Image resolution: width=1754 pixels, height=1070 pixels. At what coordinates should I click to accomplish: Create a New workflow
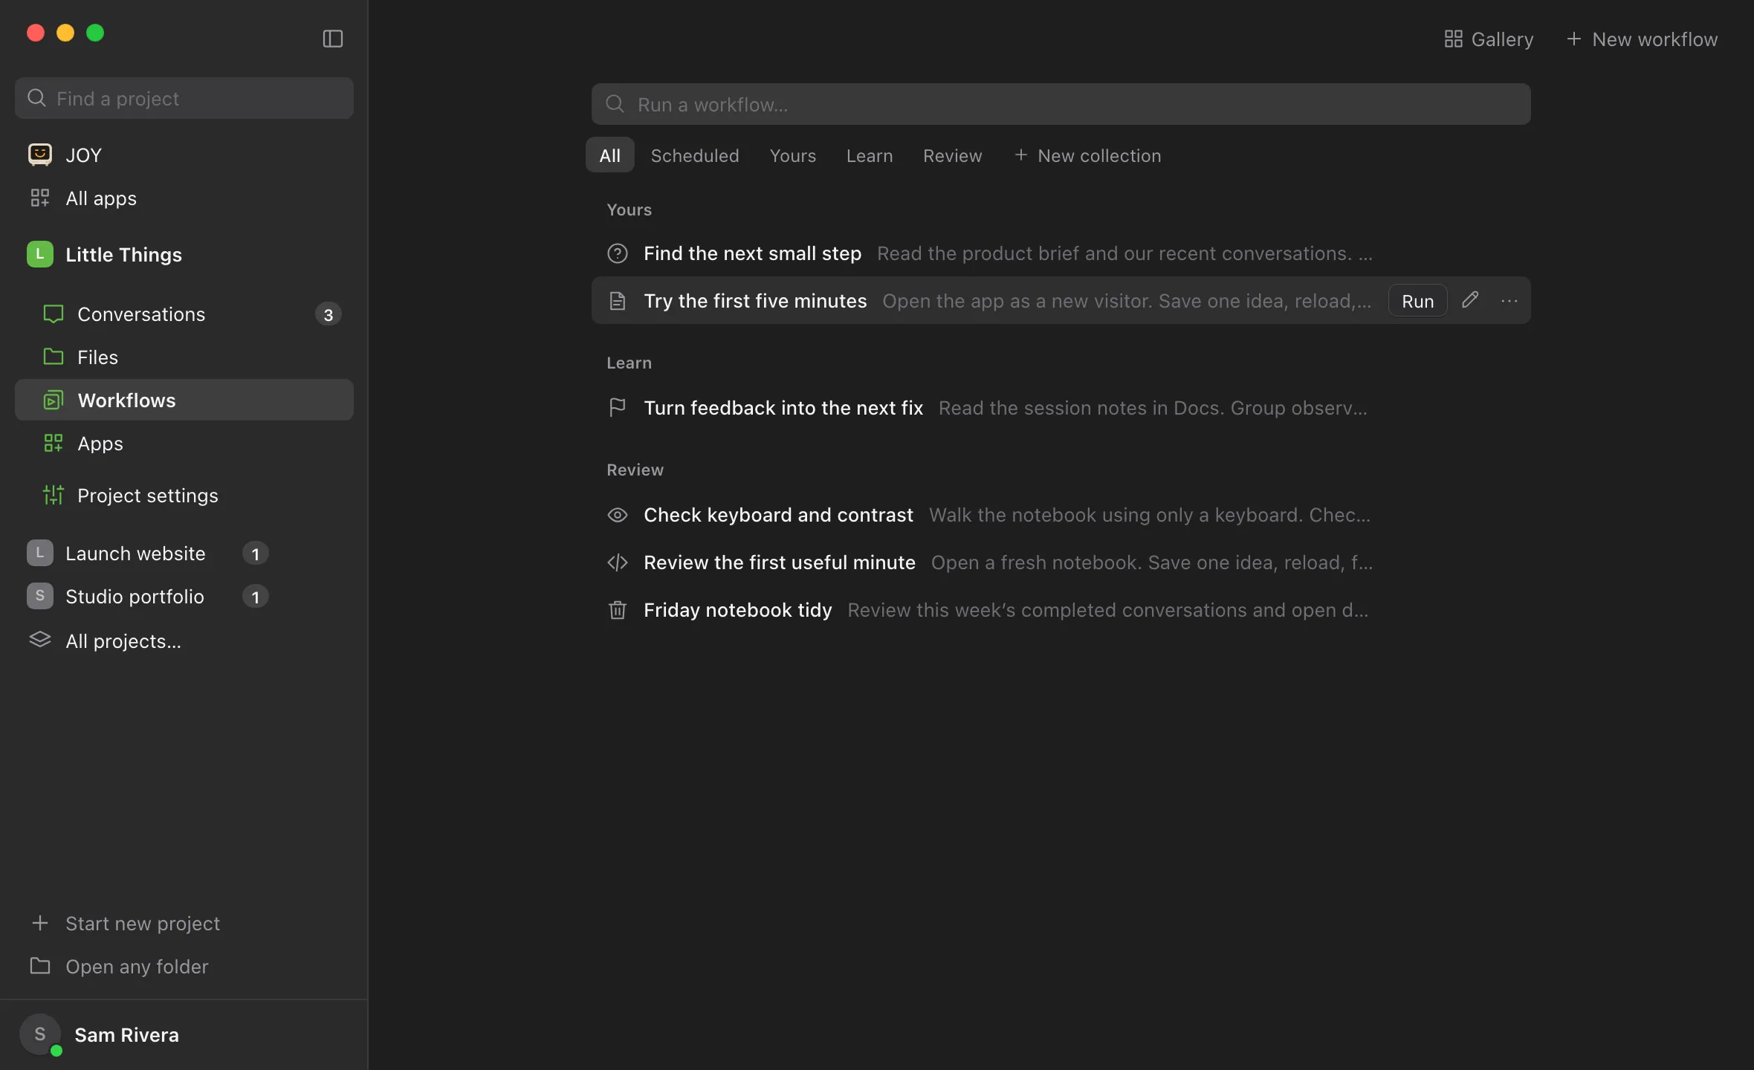tap(1642, 39)
